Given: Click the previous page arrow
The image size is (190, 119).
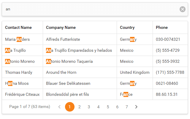Looking at the screenshot, I should [x=59, y=107].
